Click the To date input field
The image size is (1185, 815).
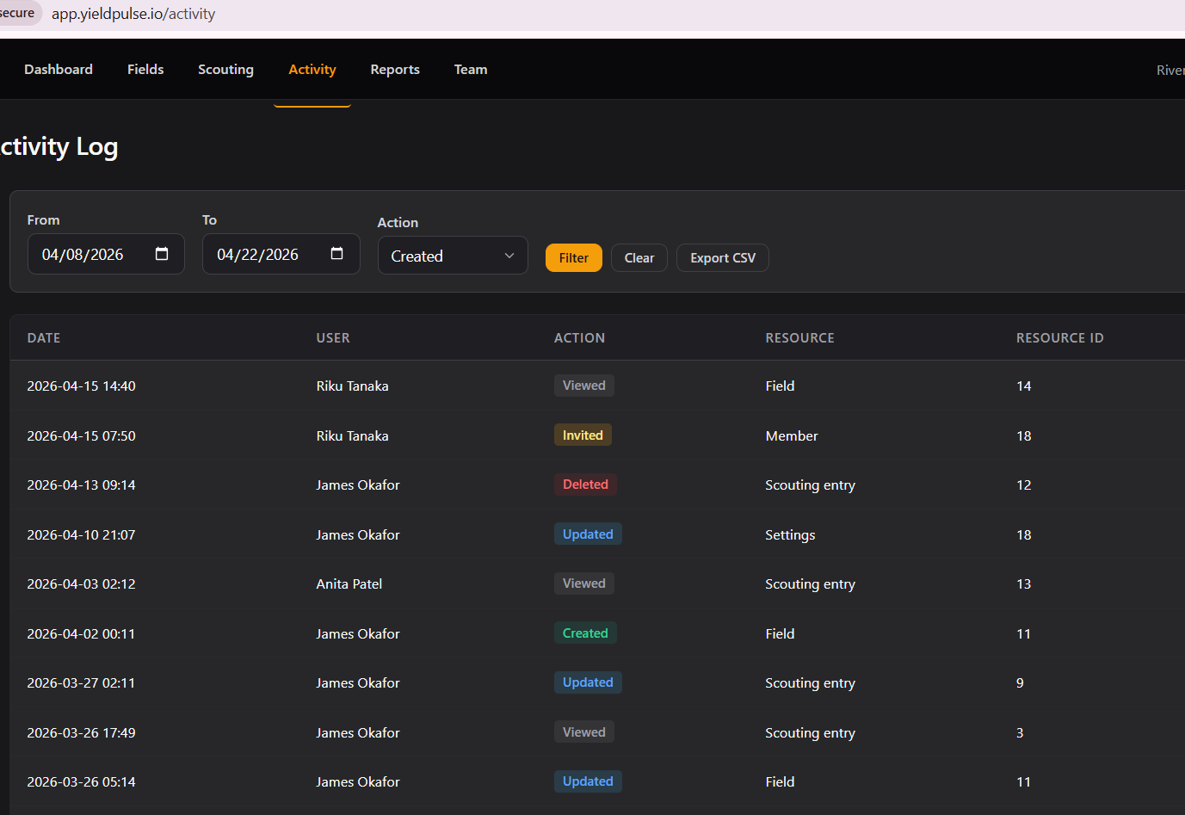pos(258,255)
